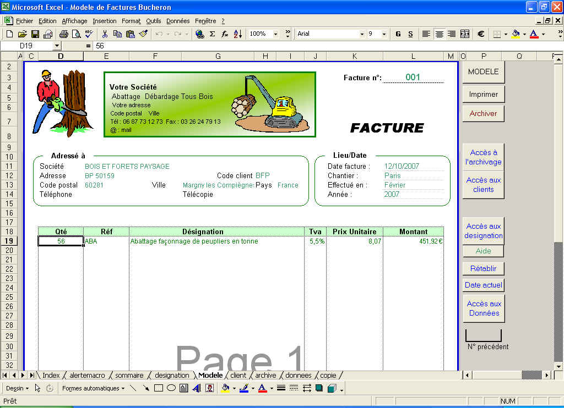Image resolution: width=564 pixels, height=408 pixels.
Task: Click the AutoSum sigma icon
Action: click(x=212, y=34)
